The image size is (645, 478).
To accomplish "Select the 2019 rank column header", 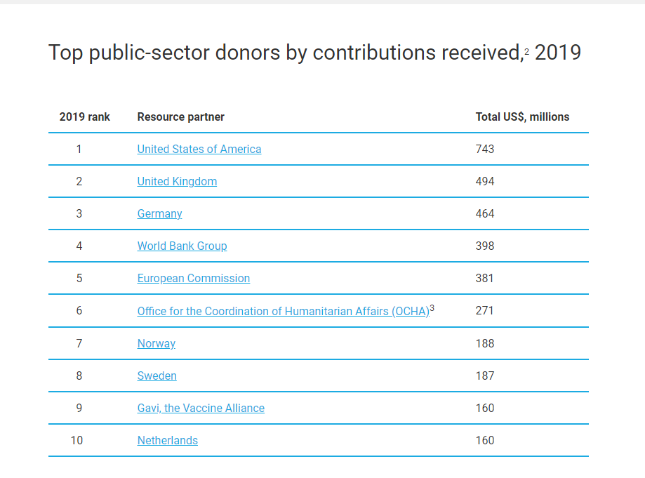I will click(x=84, y=117).
